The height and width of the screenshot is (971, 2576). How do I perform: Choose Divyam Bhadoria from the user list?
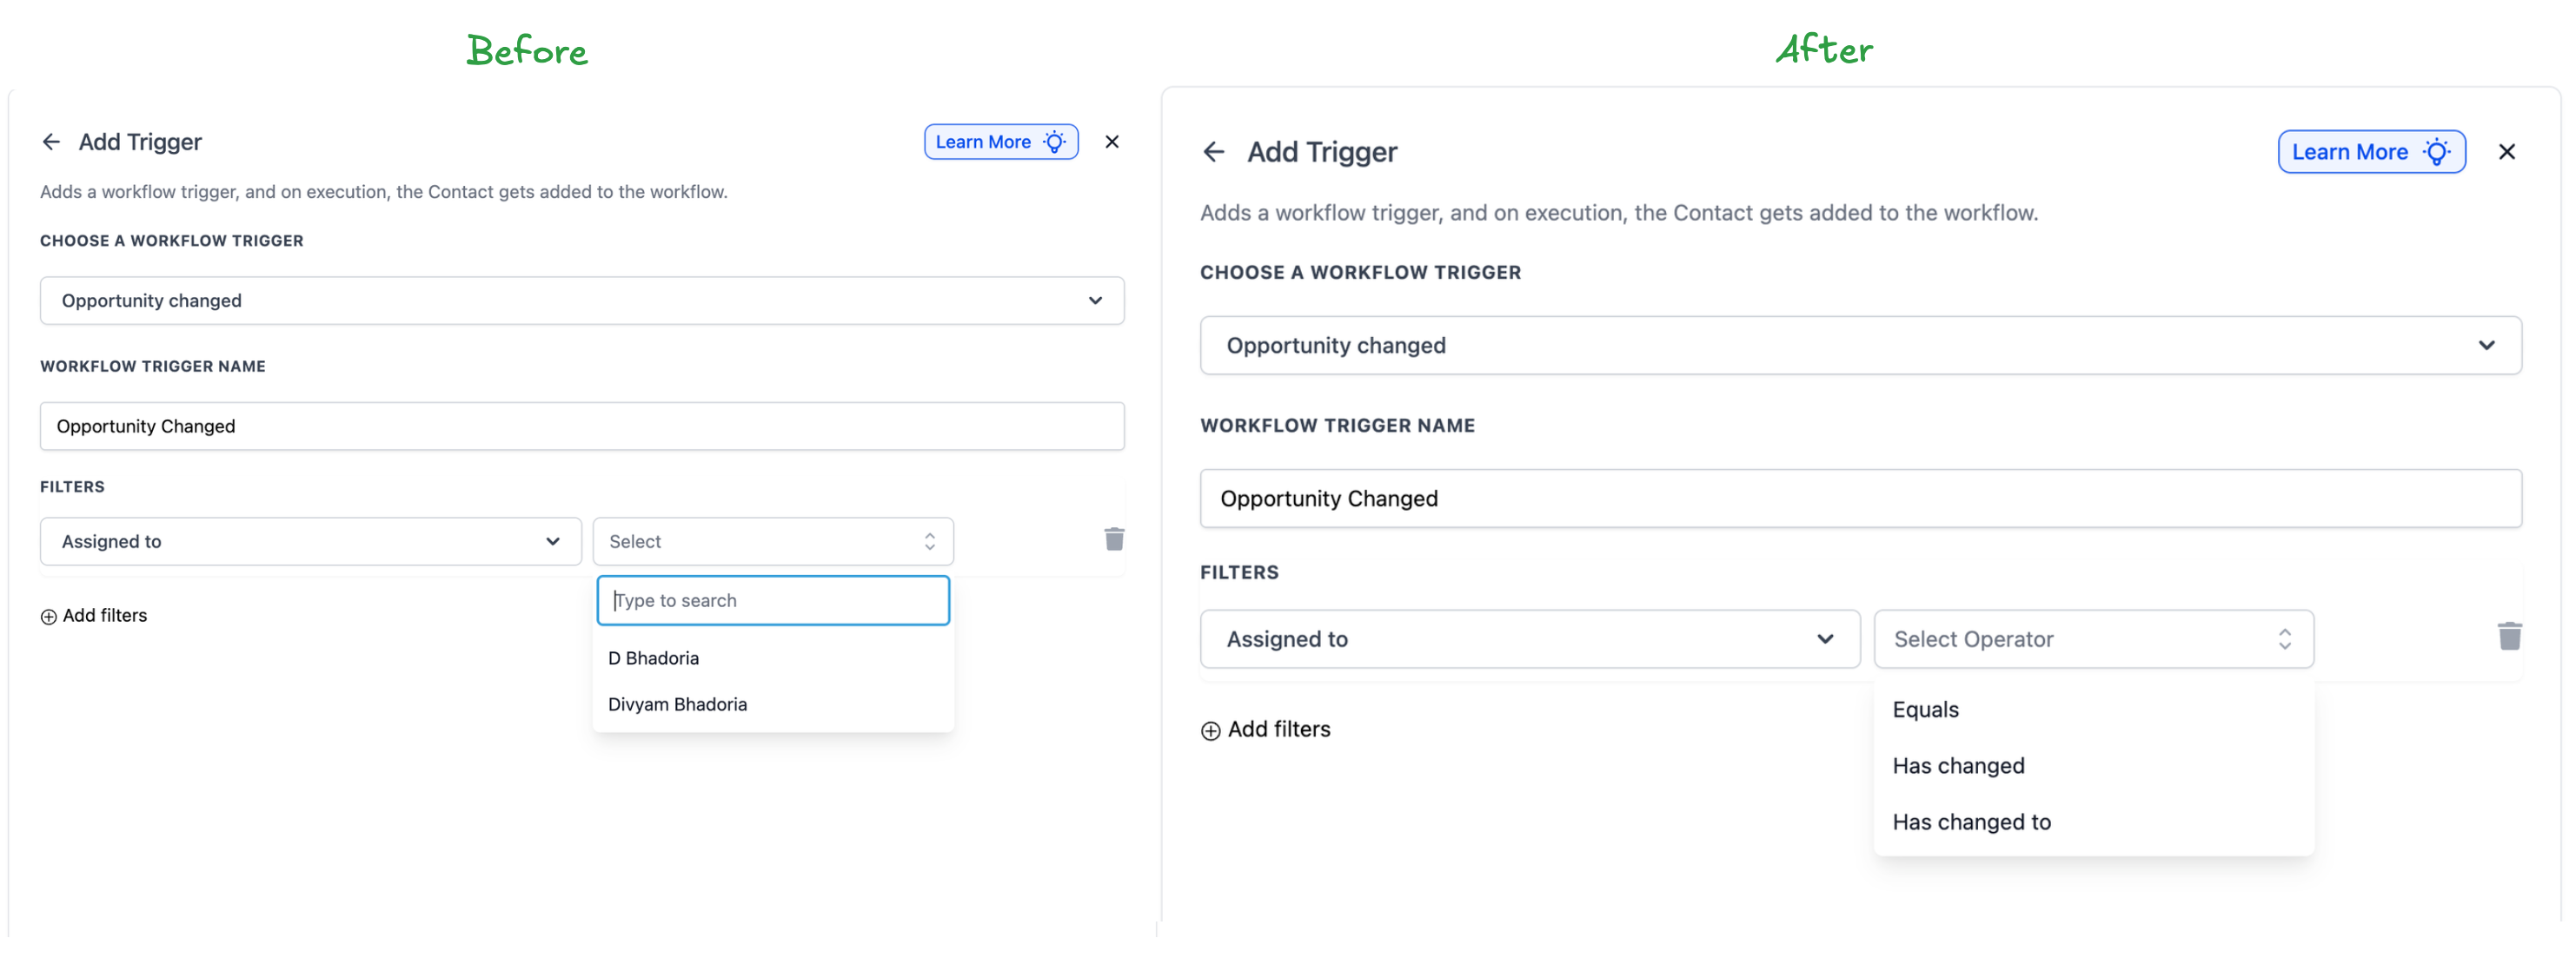click(678, 704)
